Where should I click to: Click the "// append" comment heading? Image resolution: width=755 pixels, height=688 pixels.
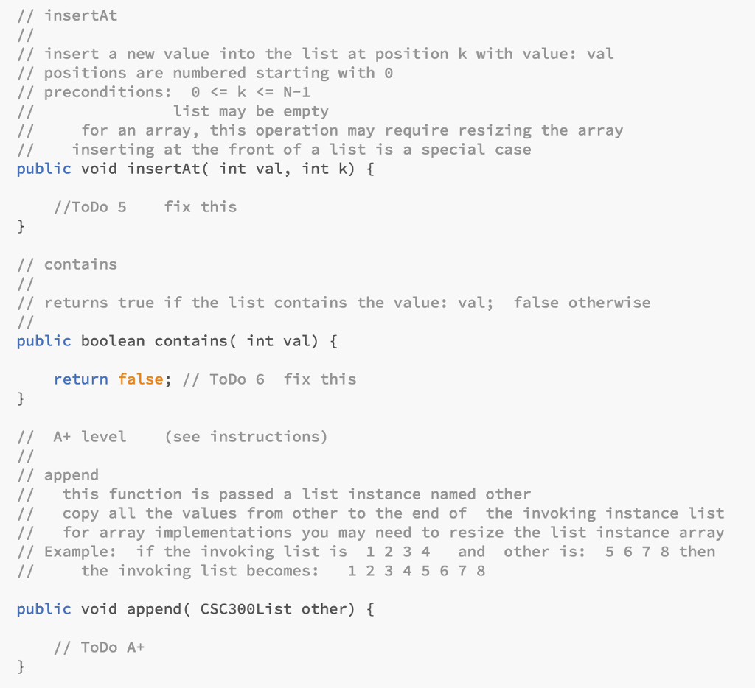[x=58, y=475]
